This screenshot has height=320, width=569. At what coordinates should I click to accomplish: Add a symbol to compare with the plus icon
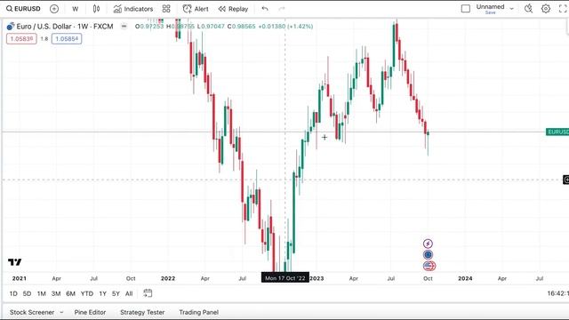(x=54, y=9)
